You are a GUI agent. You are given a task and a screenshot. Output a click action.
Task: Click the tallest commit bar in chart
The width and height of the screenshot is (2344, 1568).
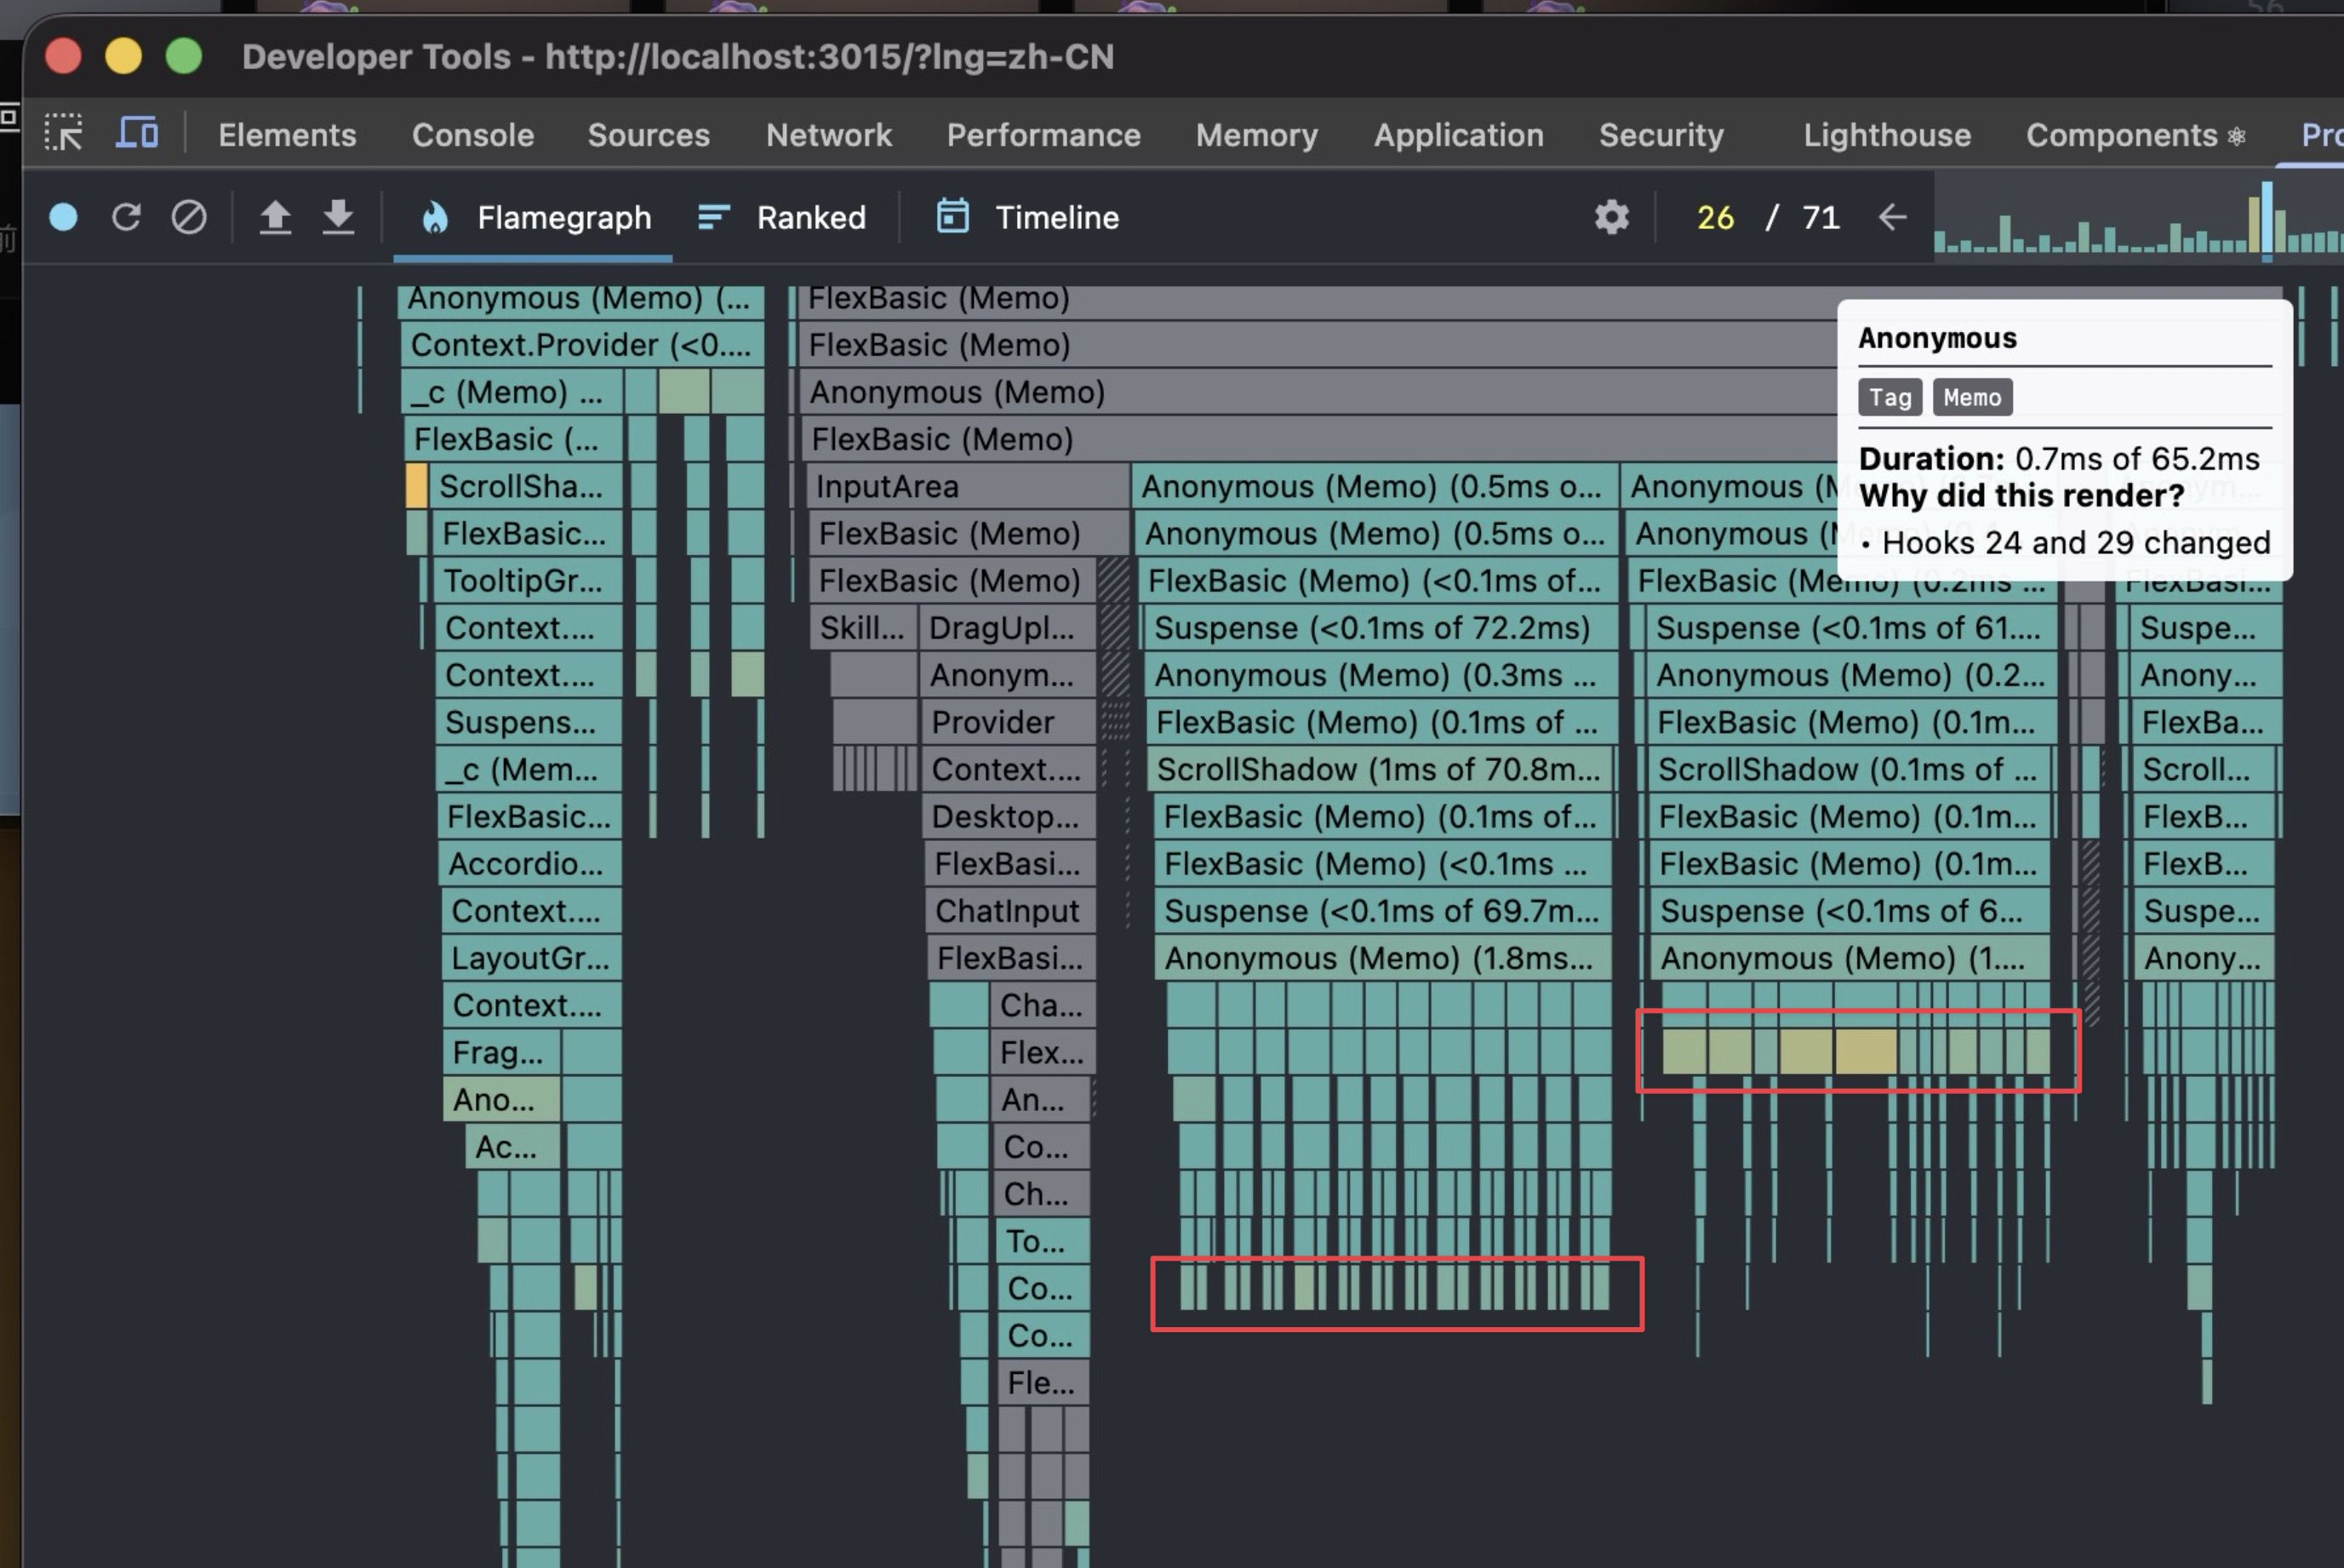(2267, 218)
